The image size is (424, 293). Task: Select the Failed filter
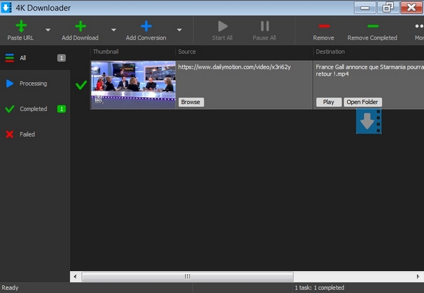point(35,134)
